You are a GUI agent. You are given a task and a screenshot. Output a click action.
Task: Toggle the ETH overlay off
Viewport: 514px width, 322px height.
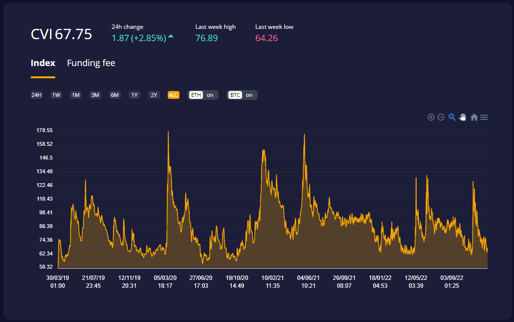tap(203, 95)
